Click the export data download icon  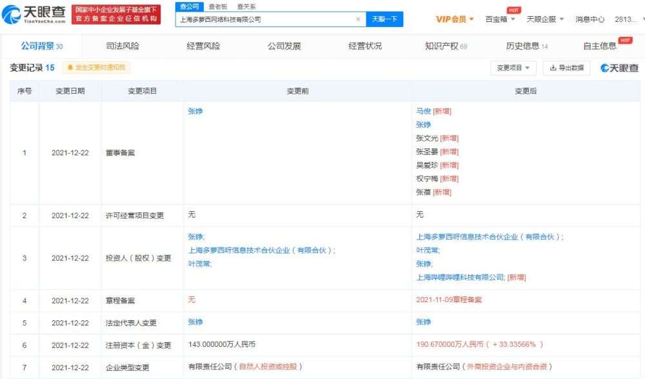553,68
